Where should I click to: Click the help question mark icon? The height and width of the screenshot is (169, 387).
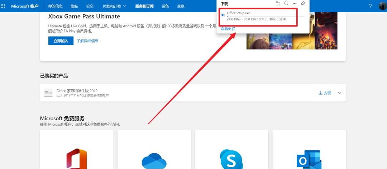click(370, 6)
